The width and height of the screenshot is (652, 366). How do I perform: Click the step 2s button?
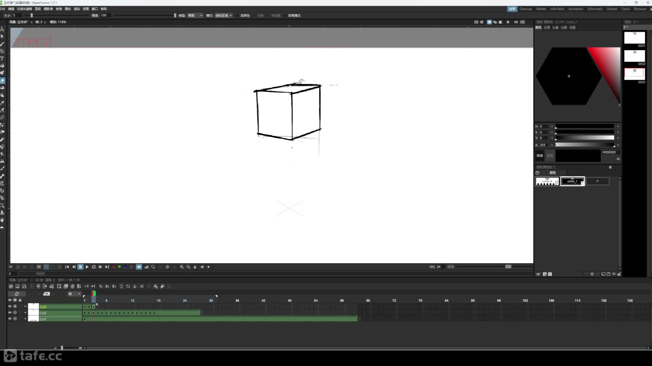point(107,286)
